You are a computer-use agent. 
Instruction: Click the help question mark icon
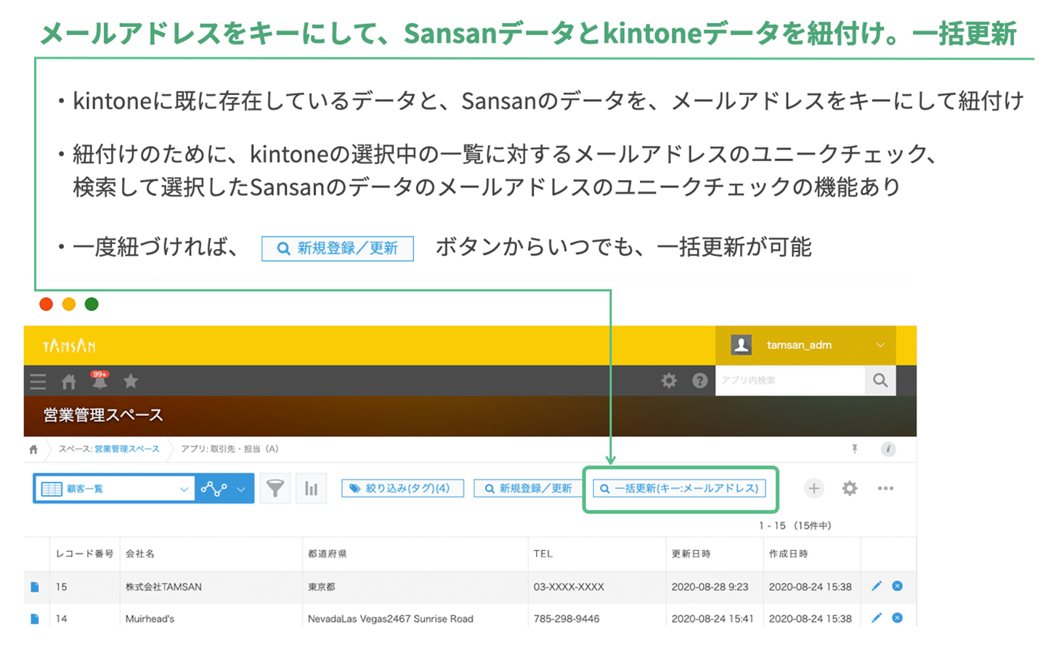point(699,380)
